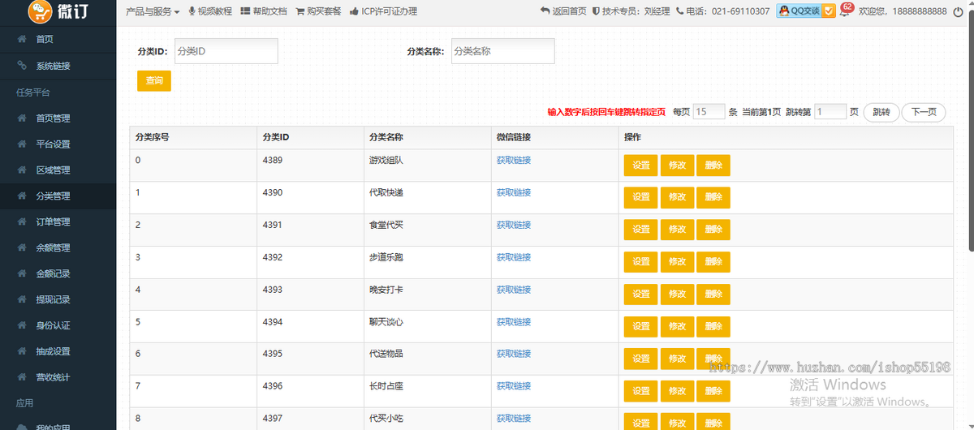Click 修改 for 步道乐跑 row
This screenshot has height=430, width=974.
(x=677, y=262)
